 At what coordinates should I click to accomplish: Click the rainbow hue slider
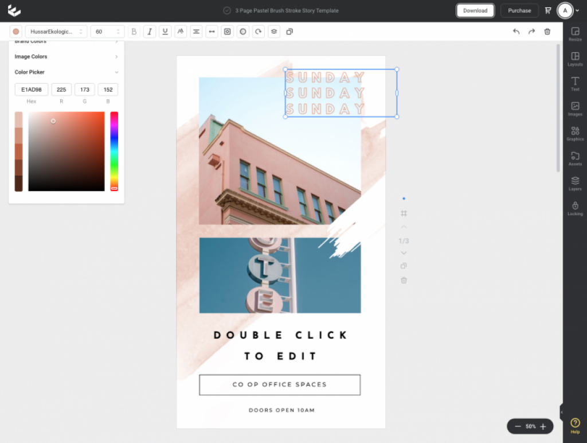(114, 151)
